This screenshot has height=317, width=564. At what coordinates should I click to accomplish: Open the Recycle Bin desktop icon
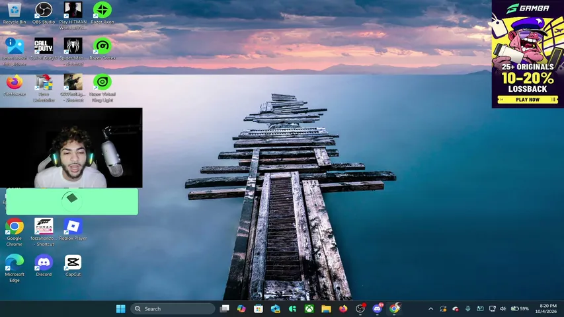tap(15, 13)
